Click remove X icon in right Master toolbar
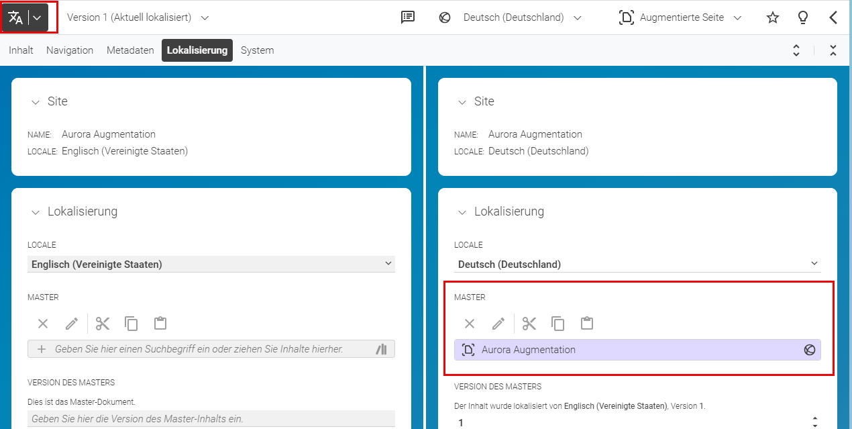The image size is (852, 429). [470, 324]
